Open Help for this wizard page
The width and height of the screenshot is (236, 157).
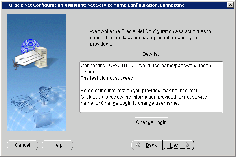coord(57,145)
